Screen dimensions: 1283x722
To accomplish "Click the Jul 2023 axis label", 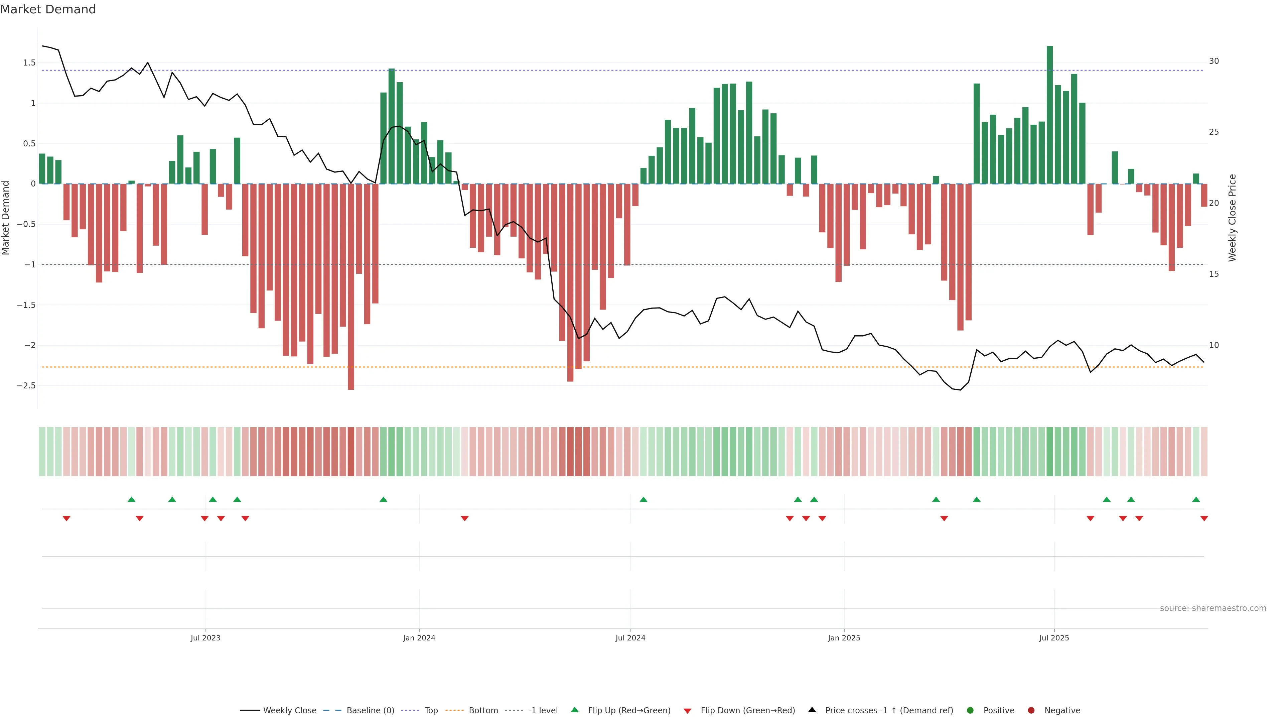I will pos(205,638).
